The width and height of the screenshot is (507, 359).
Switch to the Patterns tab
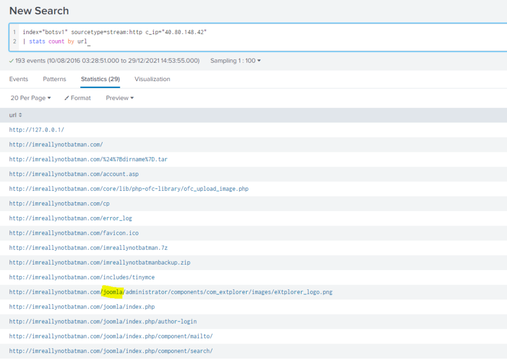tap(54, 79)
